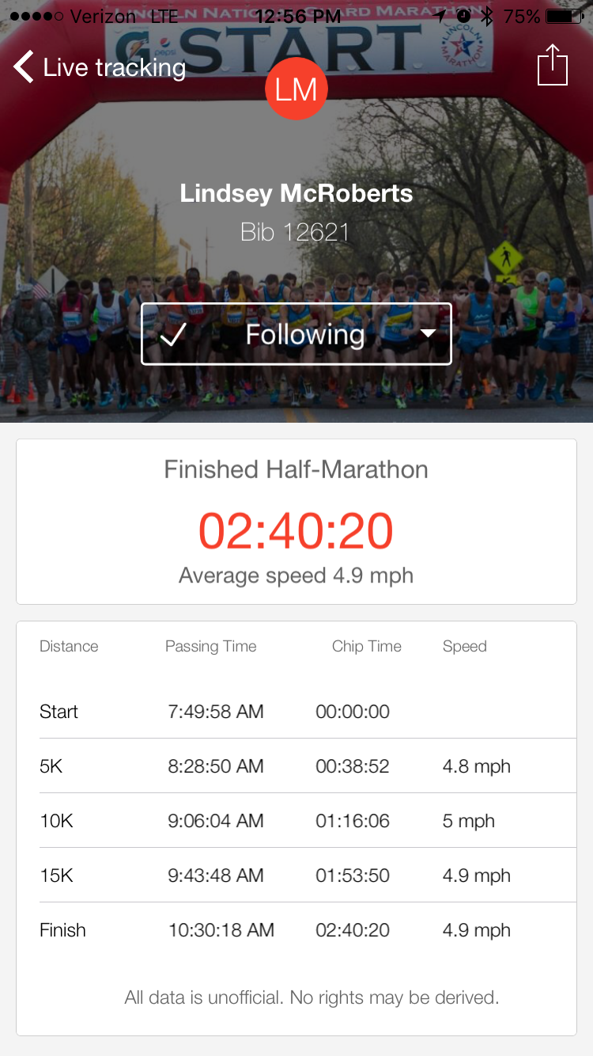Image resolution: width=593 pixels, height=1056 pixels.
Task: Select the 15K split row
Action: (308, 876)
